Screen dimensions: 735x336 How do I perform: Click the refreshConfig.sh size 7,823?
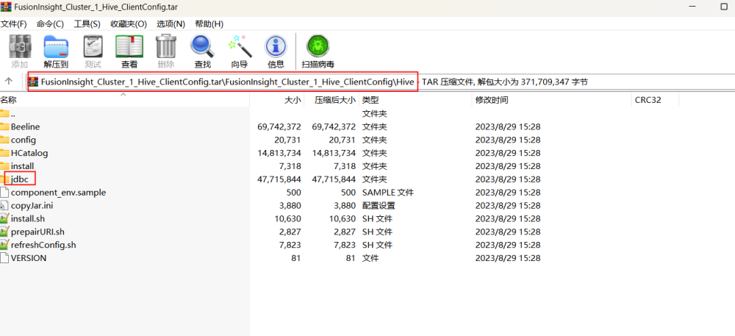pyautogui.click(x=290, y=245)
